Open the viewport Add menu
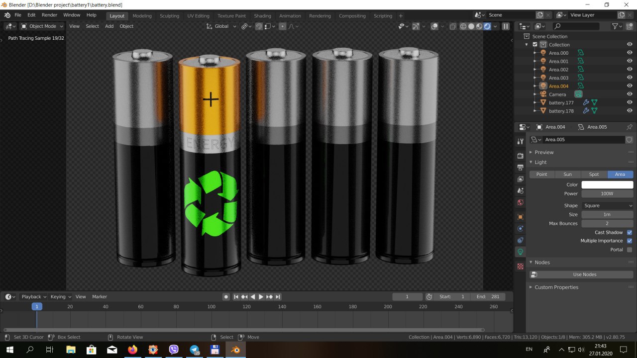The height and width of the screenshot is (358, 637). pyautogui.click(x=109, y=26)
